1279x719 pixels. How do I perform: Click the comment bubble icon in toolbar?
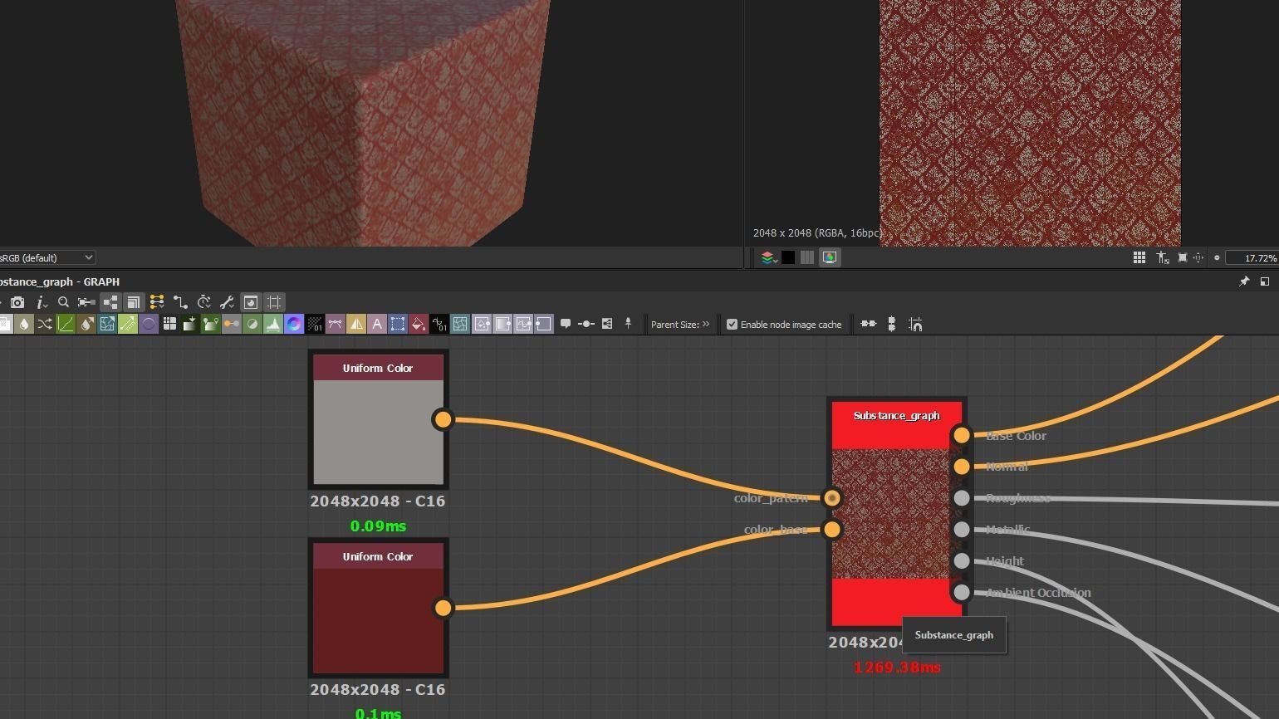click(566, 325)
